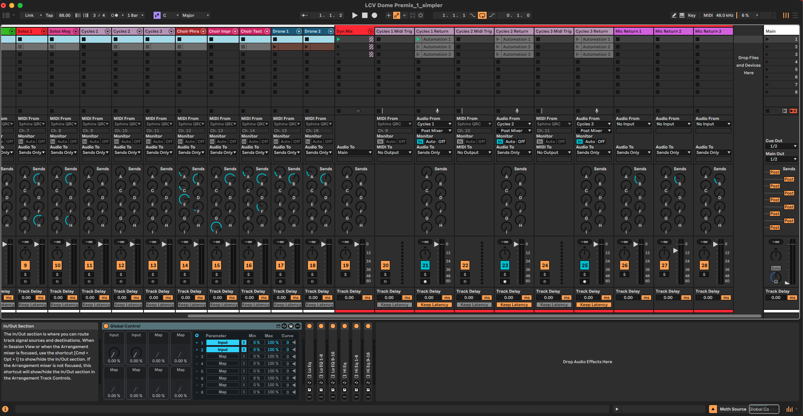The image size is (803, 416).
Task: Switch to Arrangement view via horizontal lines icon
Action: [x=795, y=16]
